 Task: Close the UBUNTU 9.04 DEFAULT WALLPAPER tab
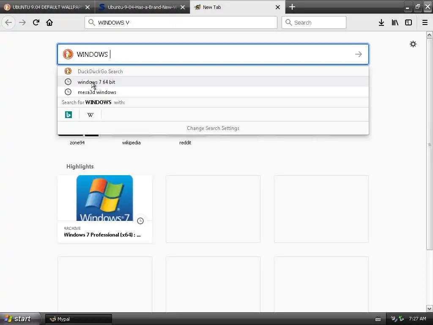click(x=88, y=7)
